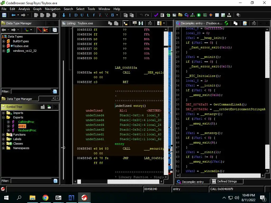Open Symbol Tree filter options beside the Filter box
271x203 pixels.
click(x=55, y=181)
